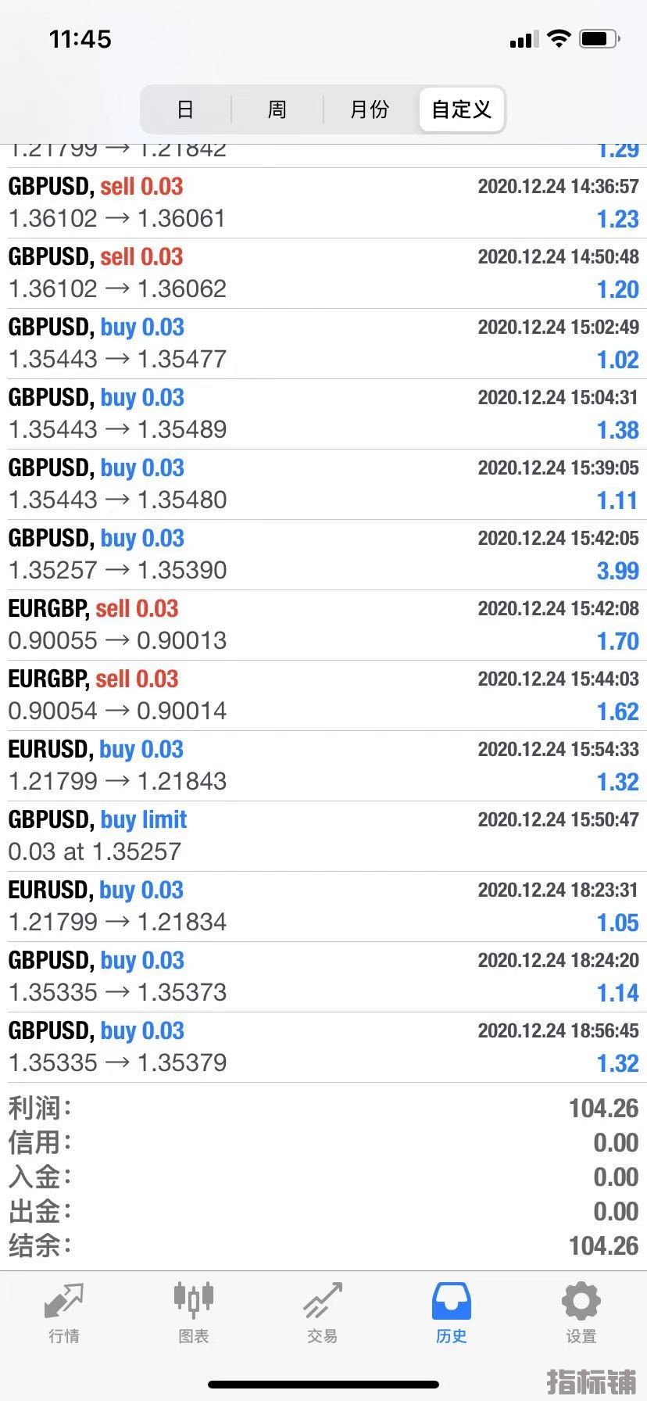This screenshot has height=1401, width=647.
Task: Select the 自定义 custom period segment
Action: [x=461, y=109]
